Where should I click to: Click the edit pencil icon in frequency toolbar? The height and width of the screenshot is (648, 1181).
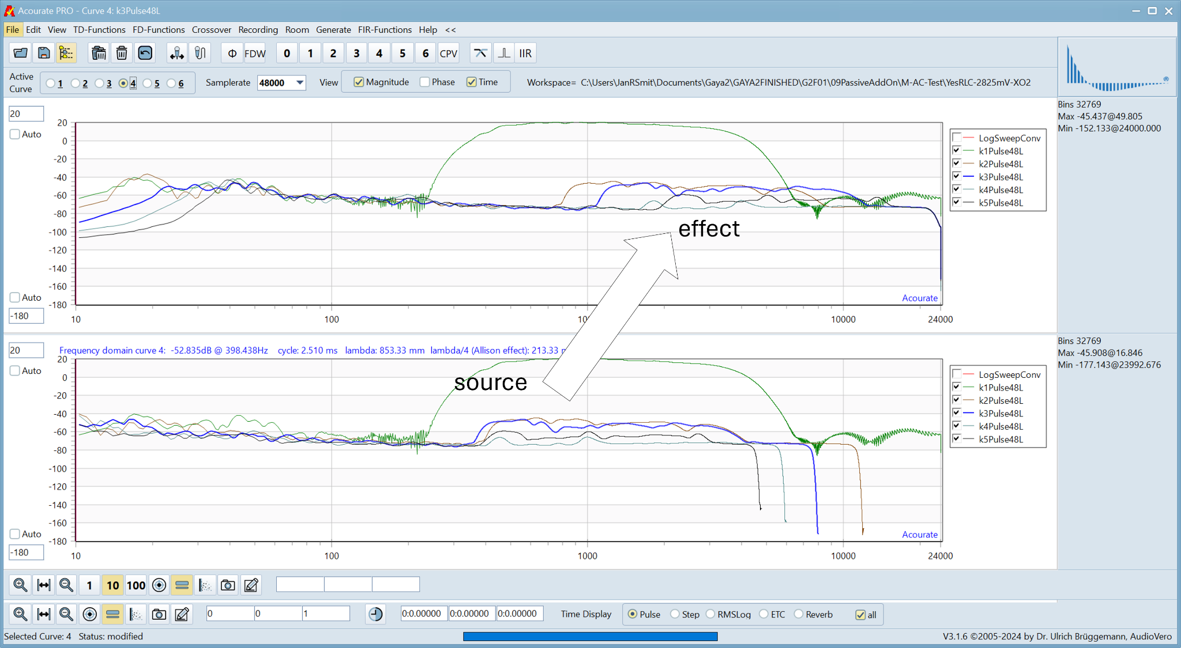(251, 585)
